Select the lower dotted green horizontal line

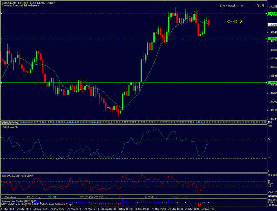(x=134, y=39)
